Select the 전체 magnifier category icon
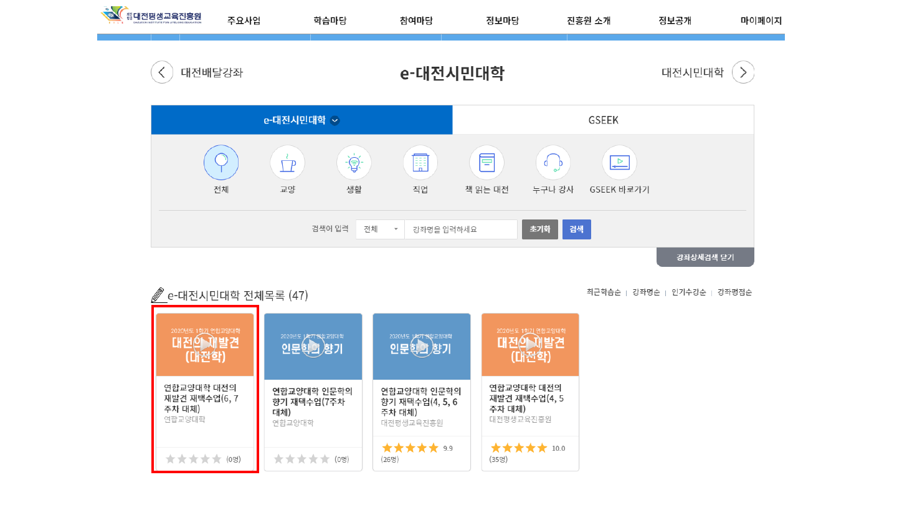 [221, 163]
